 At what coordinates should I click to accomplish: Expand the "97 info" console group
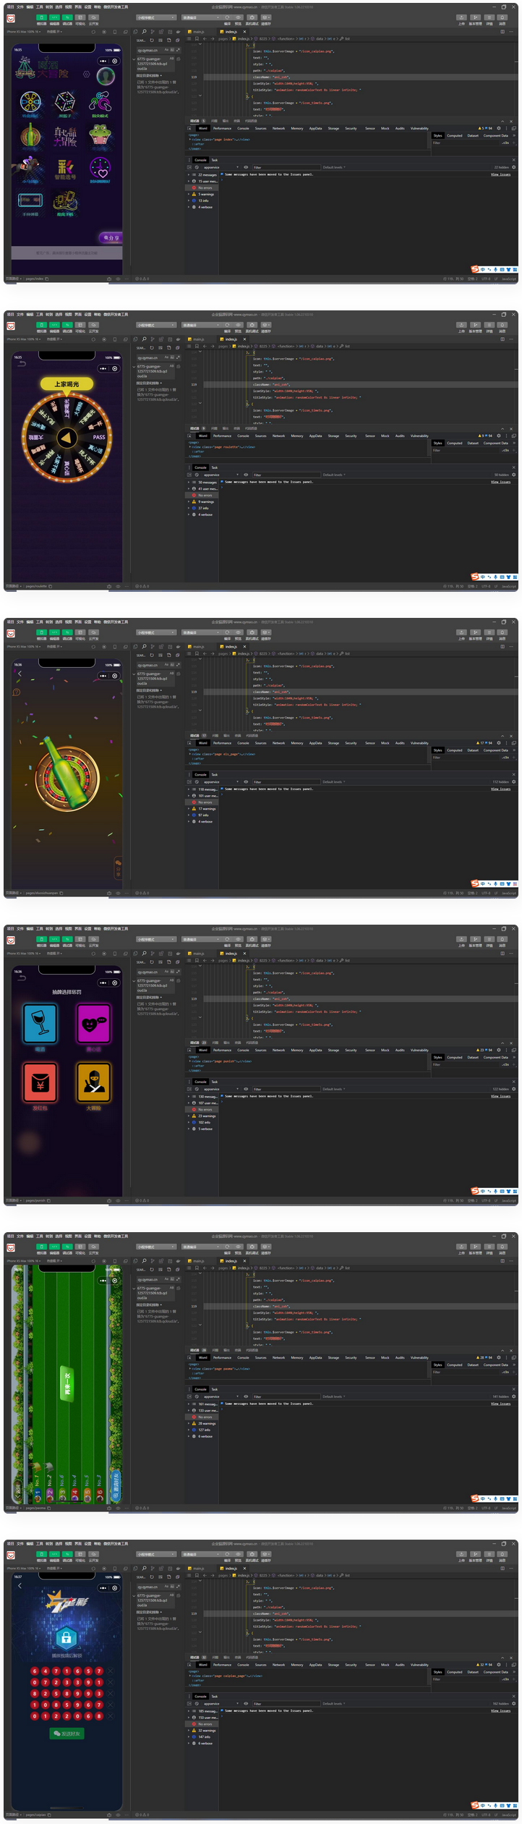[204, 815]
